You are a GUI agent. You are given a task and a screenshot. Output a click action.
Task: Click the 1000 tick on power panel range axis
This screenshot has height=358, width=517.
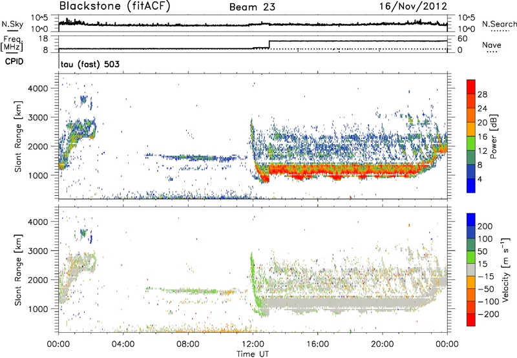[x=37, y=175]
